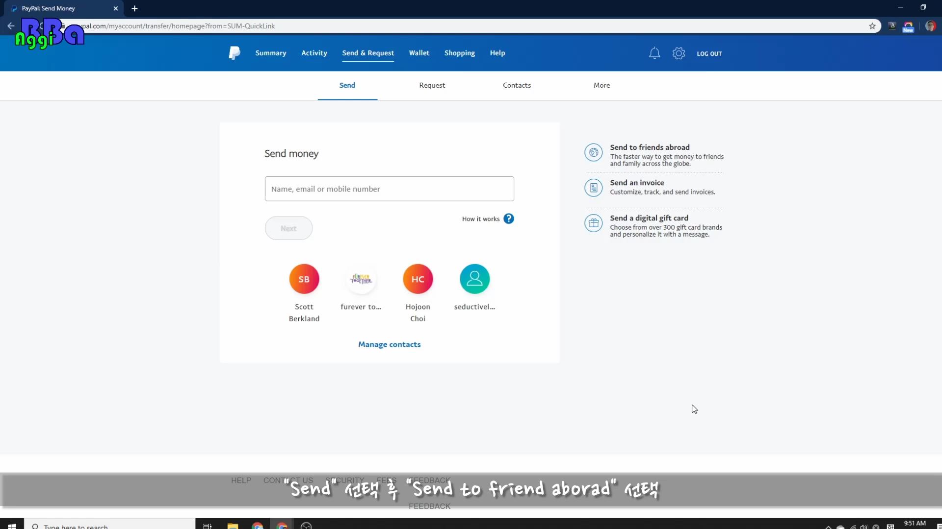Select the furever together contact avatar
The height and width of the screenshot is (529, 942).
[361, 279]
